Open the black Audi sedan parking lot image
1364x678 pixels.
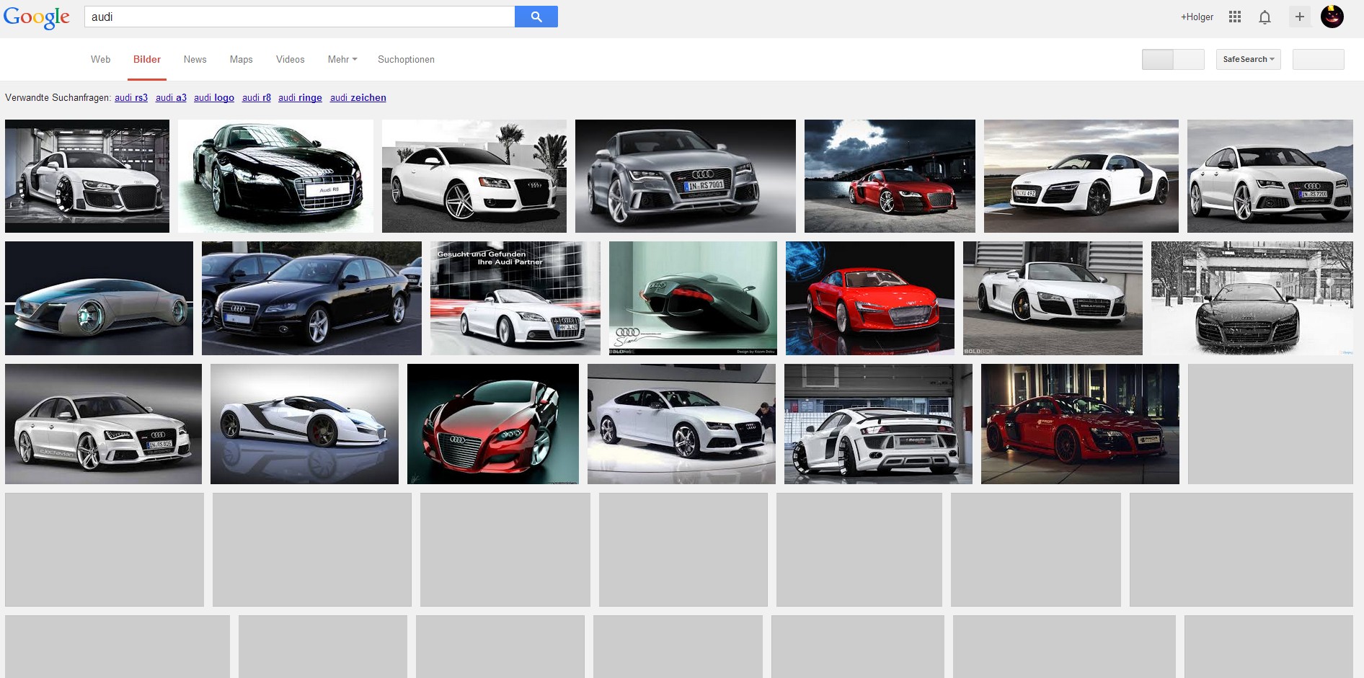pos(311,298)
